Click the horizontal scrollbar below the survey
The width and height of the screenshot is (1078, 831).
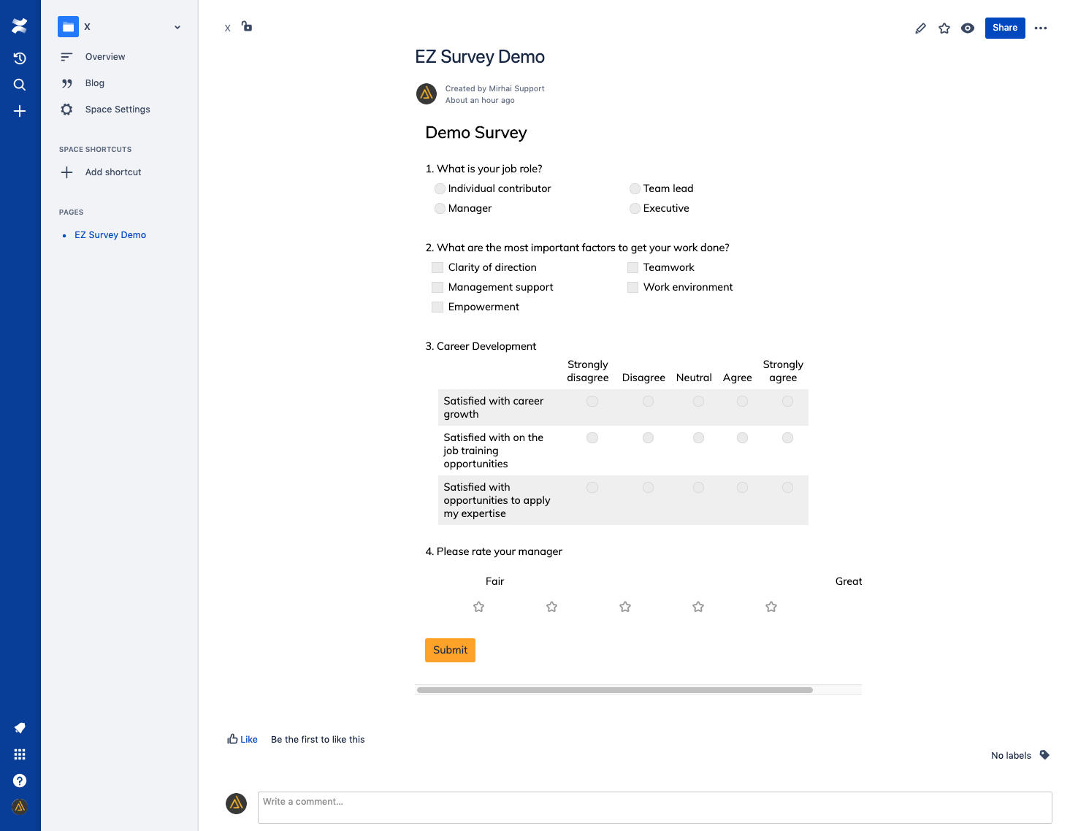614,690
